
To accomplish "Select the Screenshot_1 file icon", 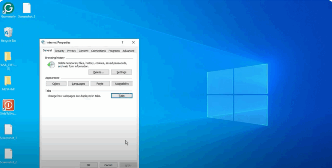I will click(8, 130).
